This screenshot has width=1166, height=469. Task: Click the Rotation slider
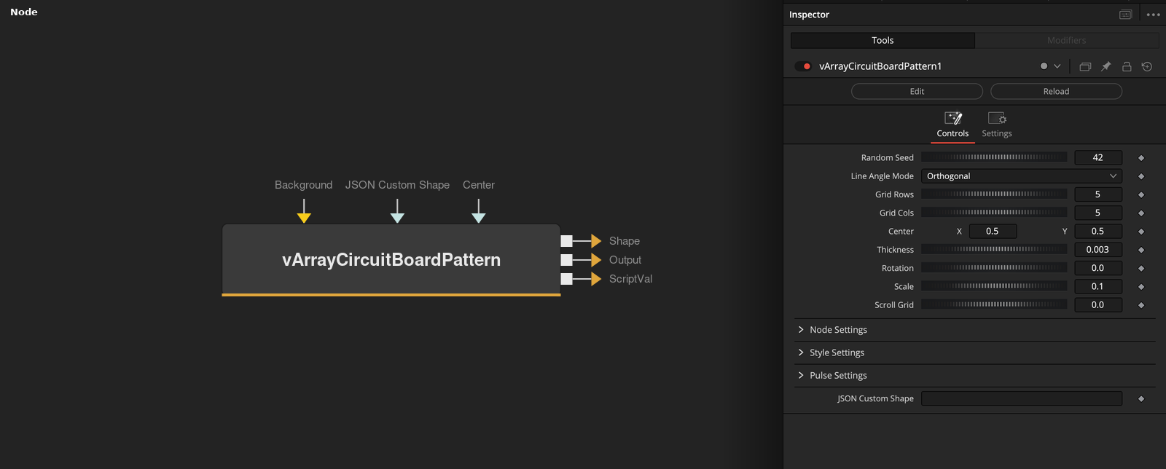[x=994, y=268]
